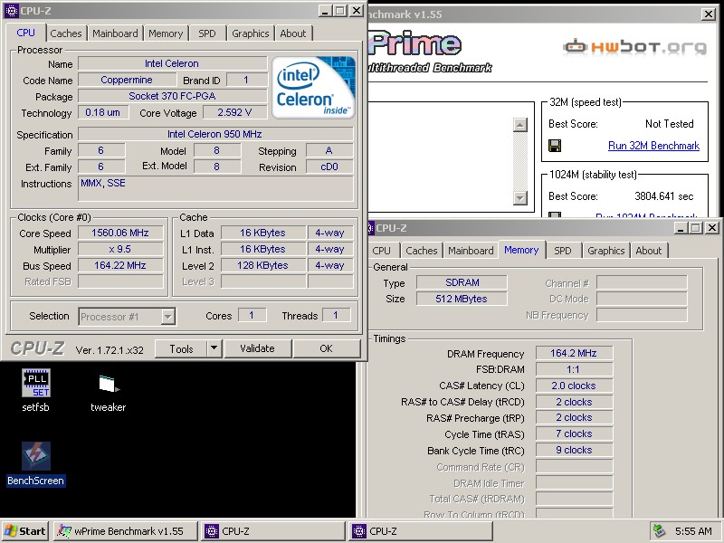Click CPU-Z title bar icon in front window
This screenshot has height=543, width=724.
pyautogui.click(x=11, y=11)
